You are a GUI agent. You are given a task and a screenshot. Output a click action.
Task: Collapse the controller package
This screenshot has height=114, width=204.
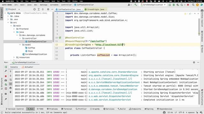click(x=20, y=38)
